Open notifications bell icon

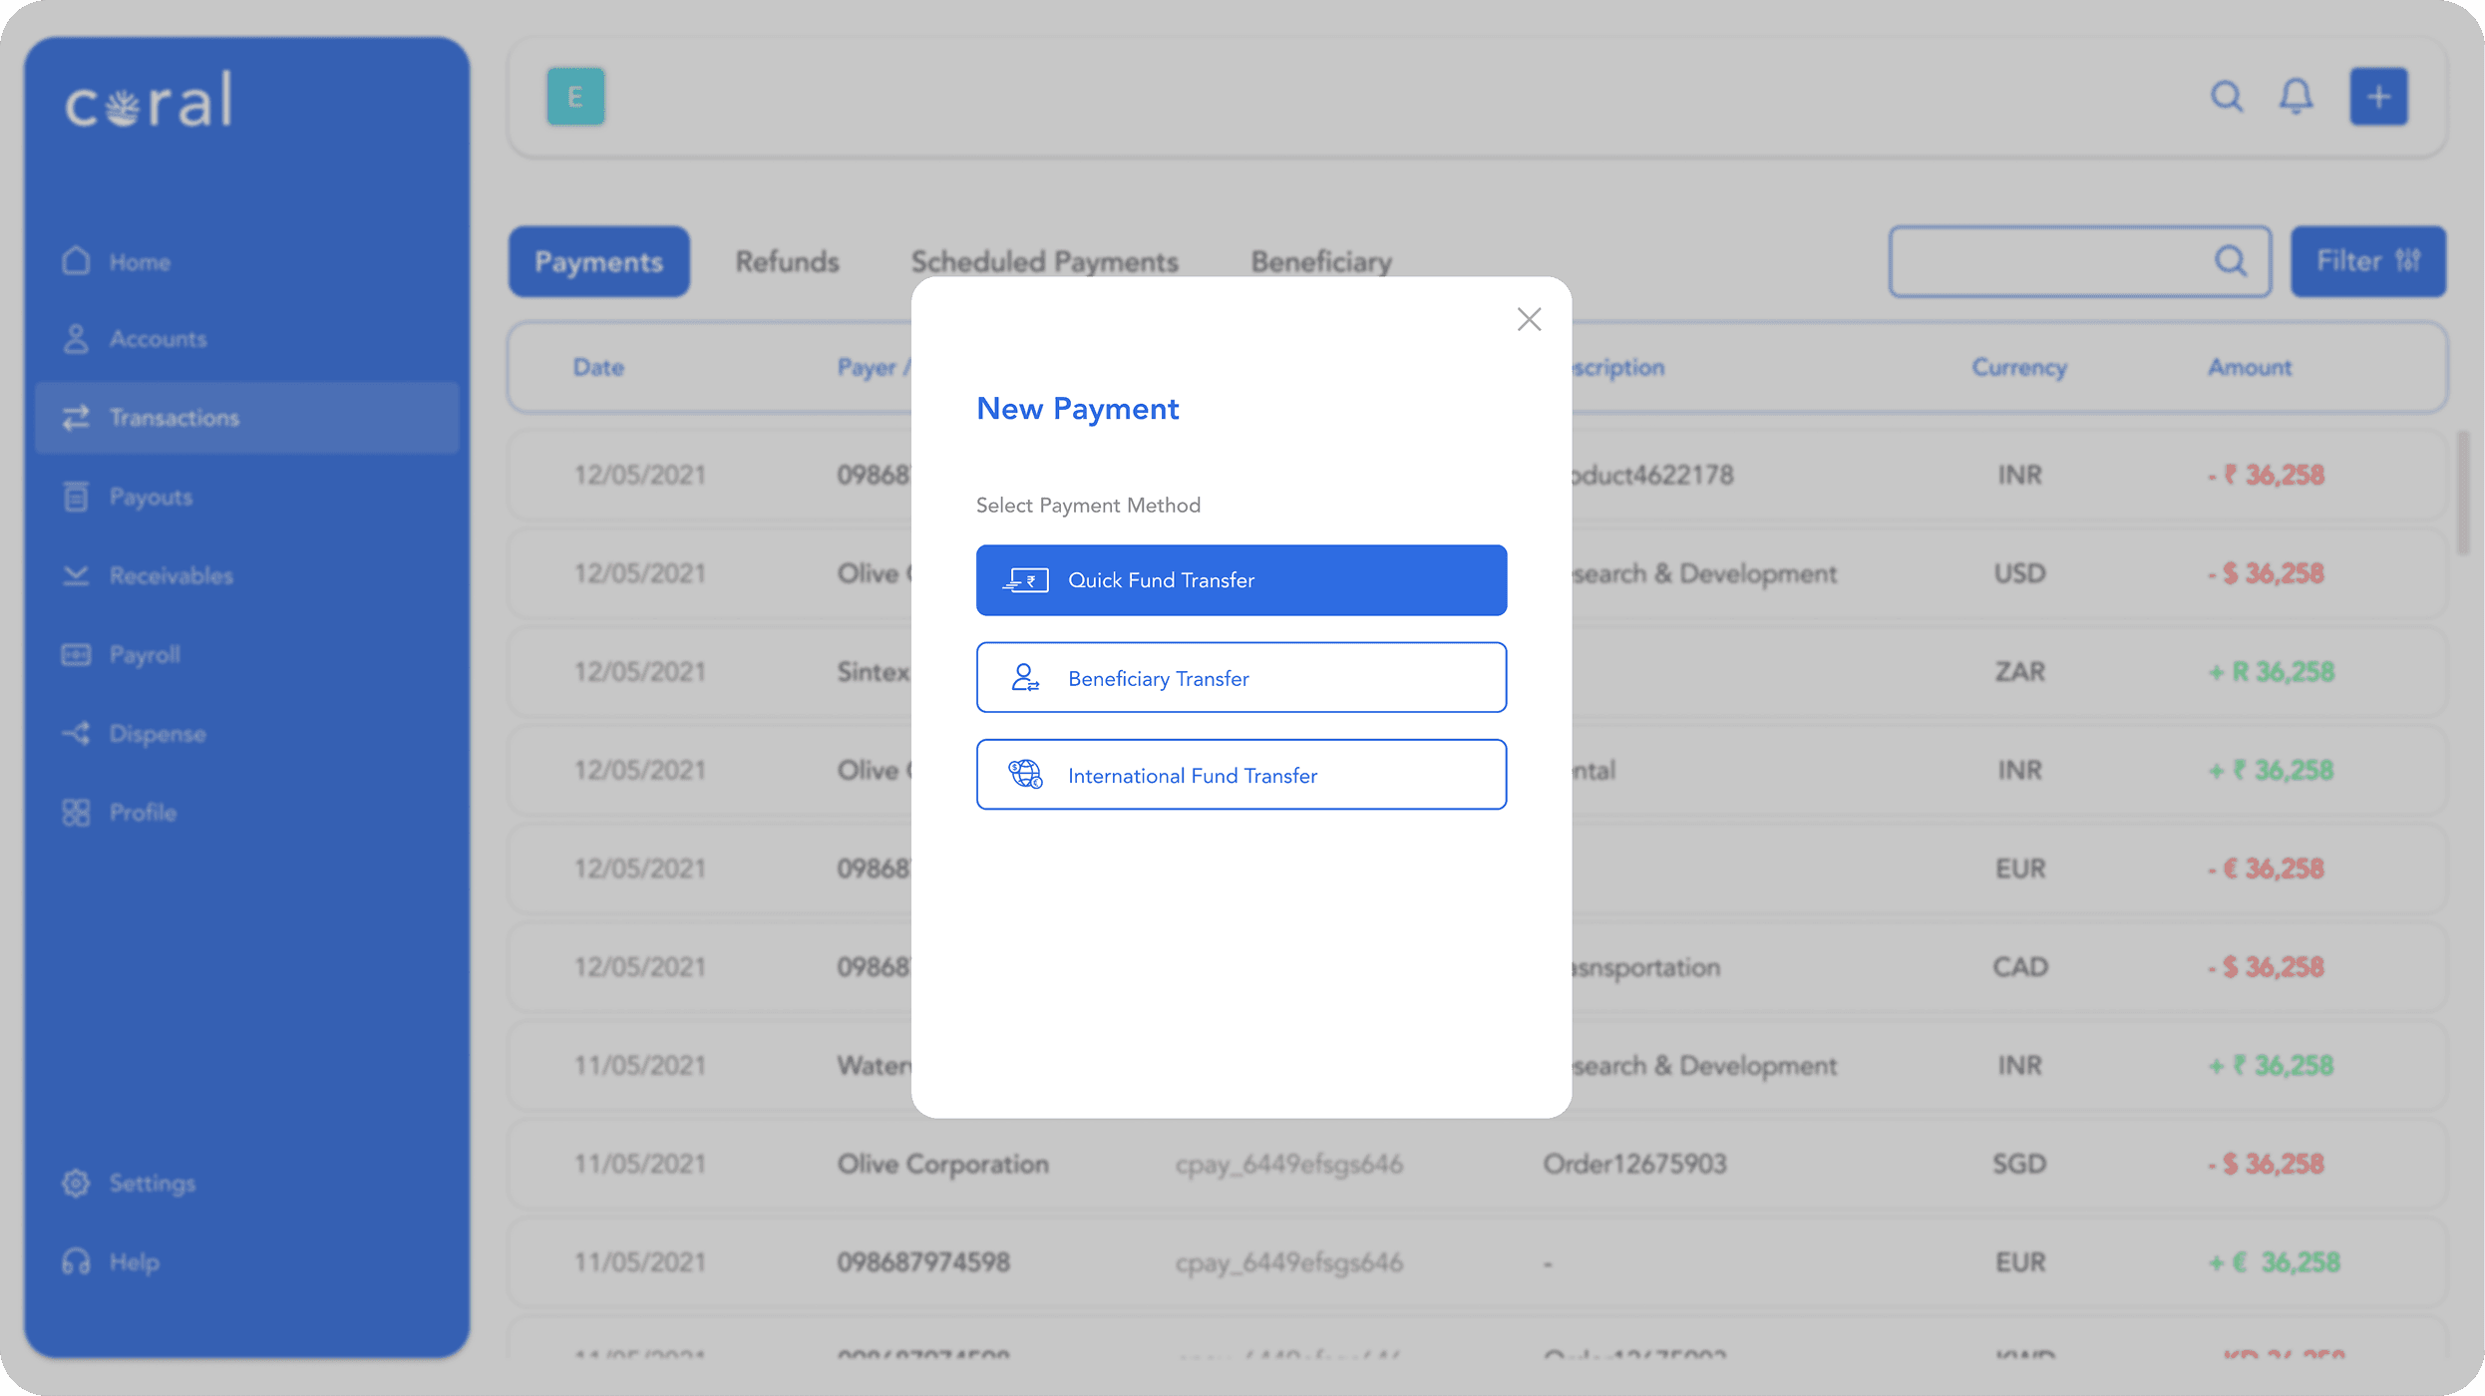click(2296, 97)
